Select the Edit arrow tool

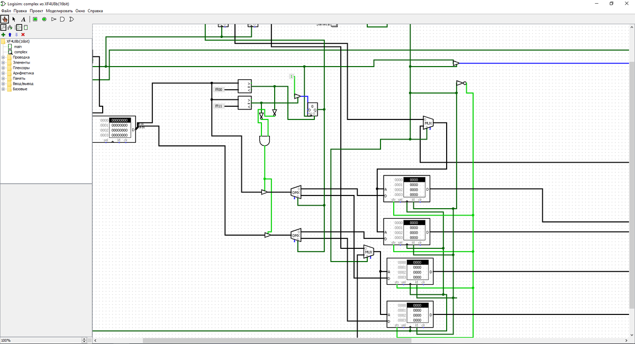[x=14, y=19]
